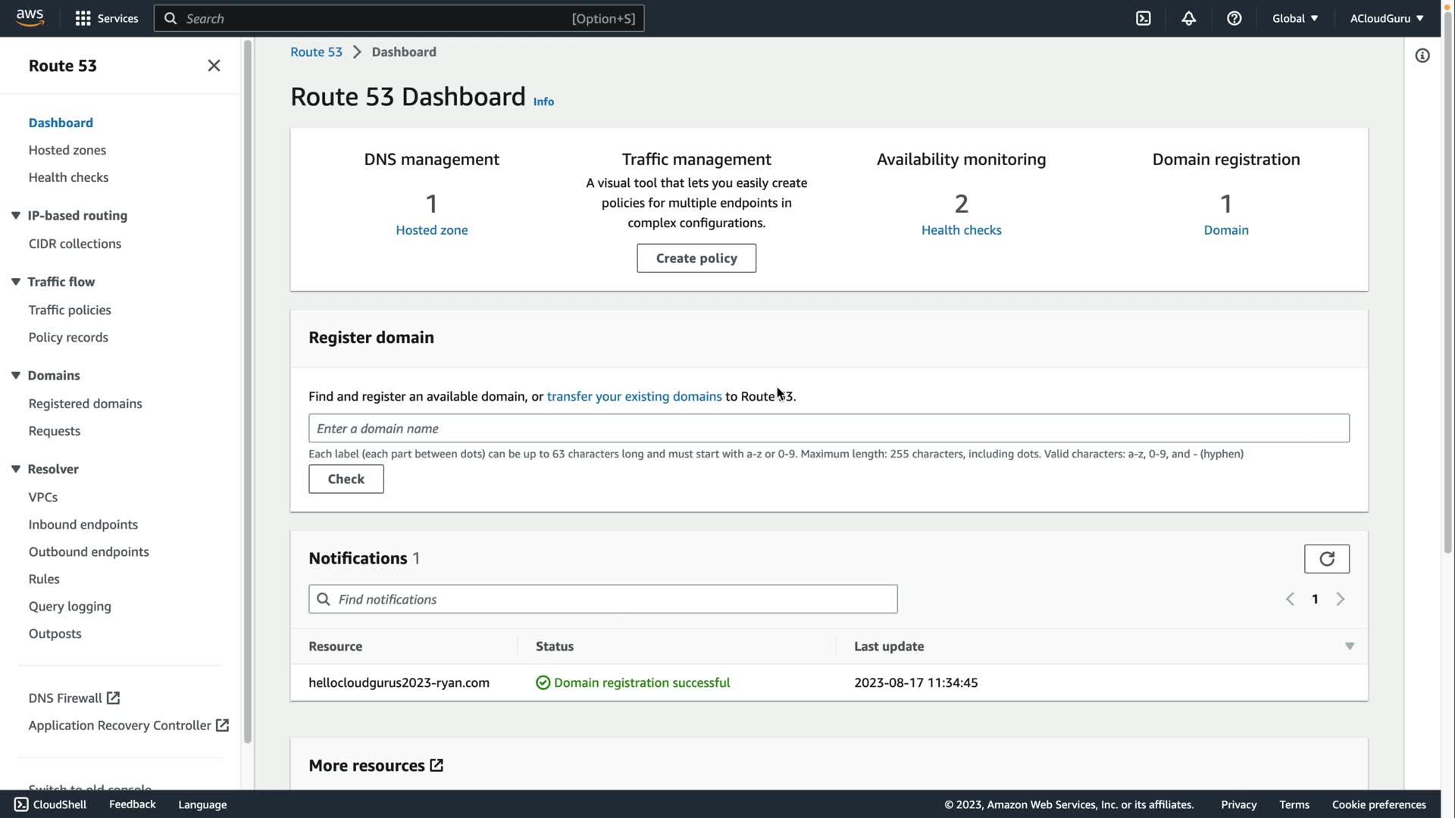This screenshot has height=818, width=1455.
Task: Open the Services grid menu
Action: (x=83, y=18)
